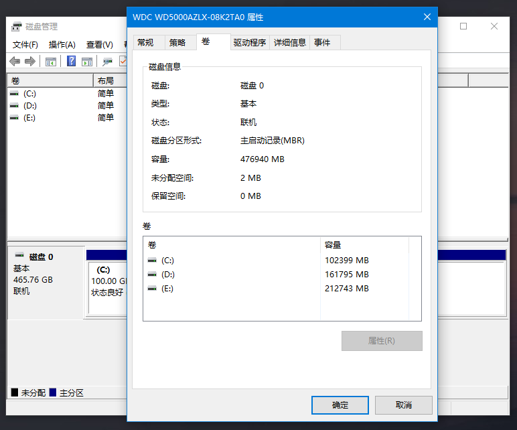Viewport: 517px width, 430px height.
Task: Click the show/hide action pane icon
Action: coord(87,62)
